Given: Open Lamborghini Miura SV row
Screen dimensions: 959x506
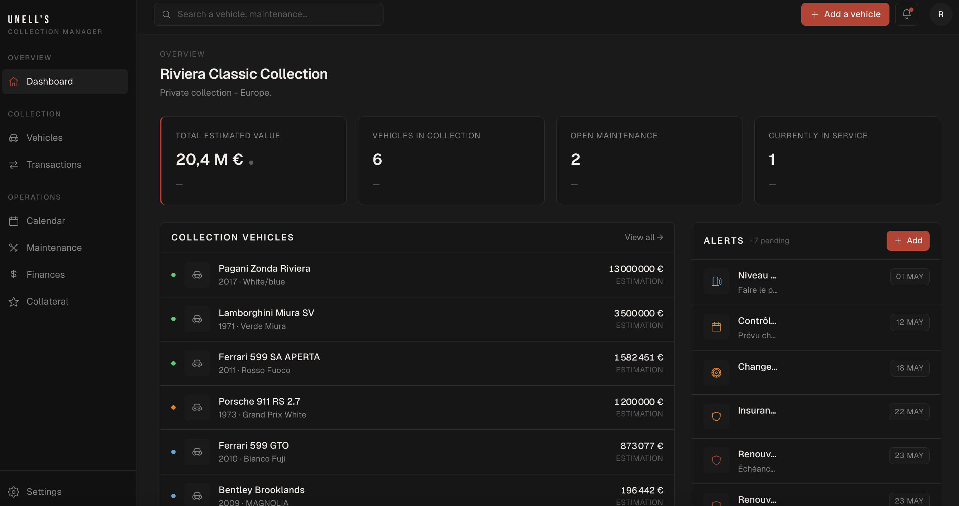Looking at the screenshot, I should click(x=417, y=319).
